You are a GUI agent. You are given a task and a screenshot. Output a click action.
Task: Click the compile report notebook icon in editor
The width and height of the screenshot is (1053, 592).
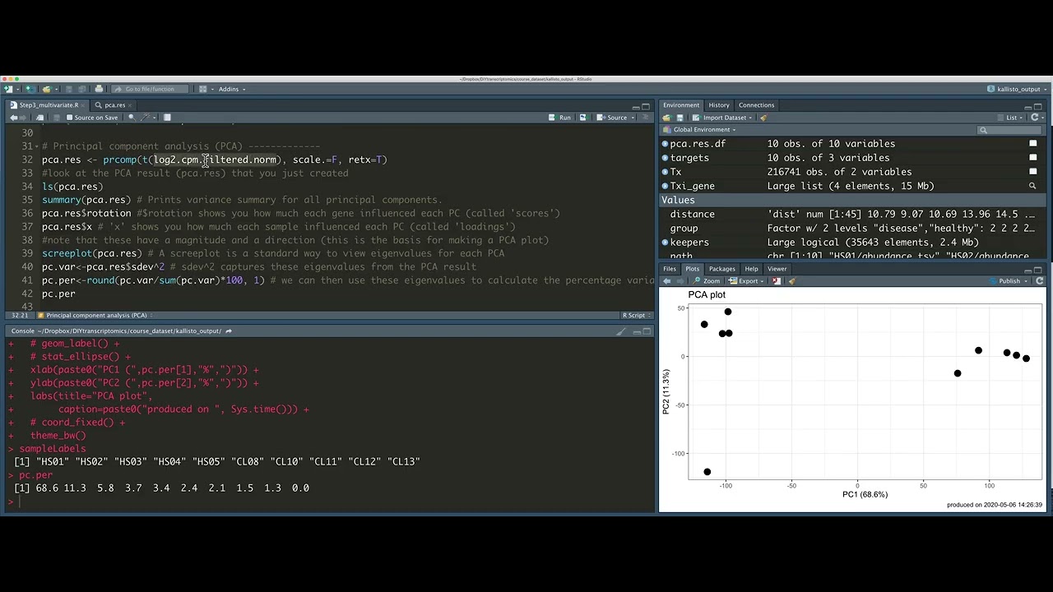(167, 118)
